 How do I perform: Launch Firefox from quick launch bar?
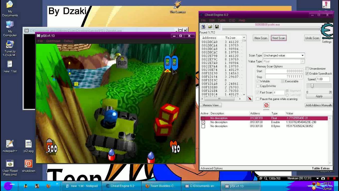click(48, 186)
